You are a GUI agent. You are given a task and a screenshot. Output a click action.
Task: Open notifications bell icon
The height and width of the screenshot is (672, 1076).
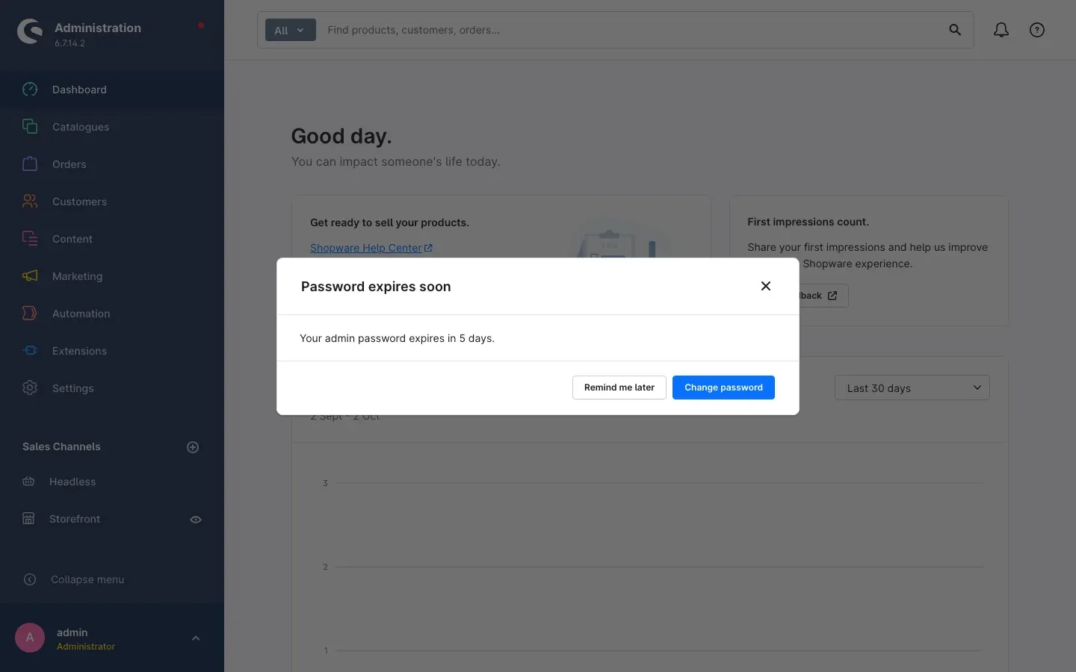point(1001,30)
